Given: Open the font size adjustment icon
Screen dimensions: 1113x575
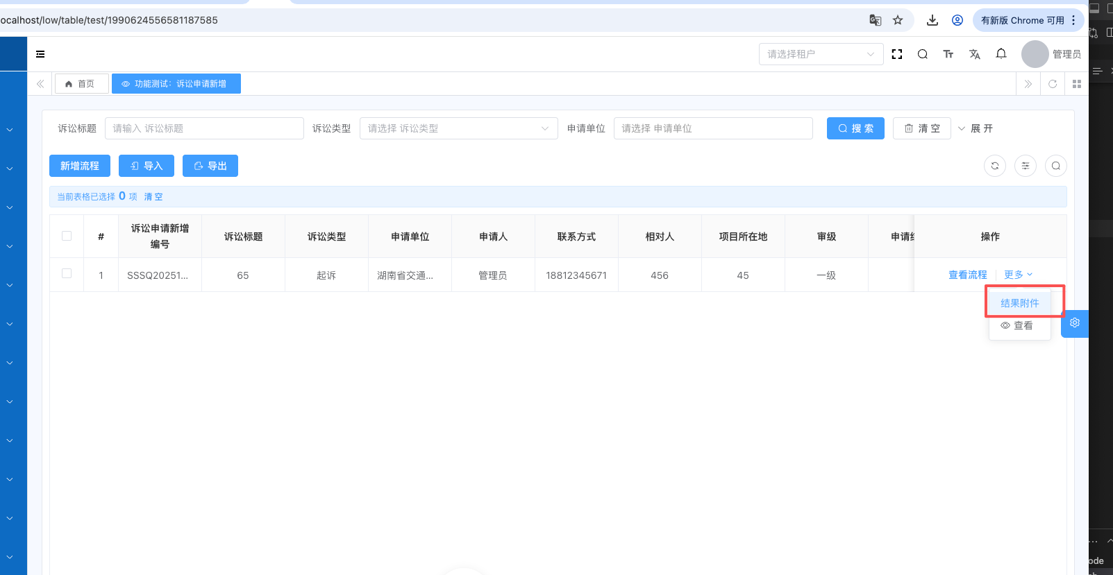Looking at the screenshot, I should pos(948,54).
